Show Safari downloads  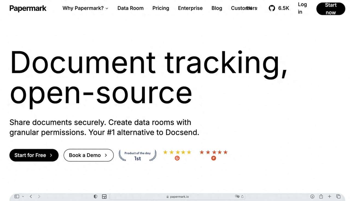(312, 196)
